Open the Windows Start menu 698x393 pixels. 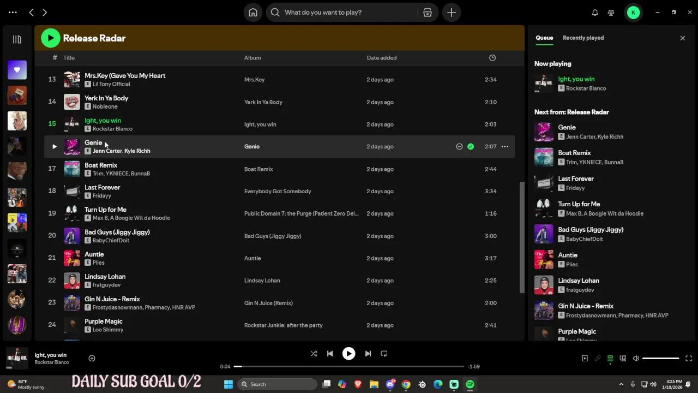click(228, 384)
